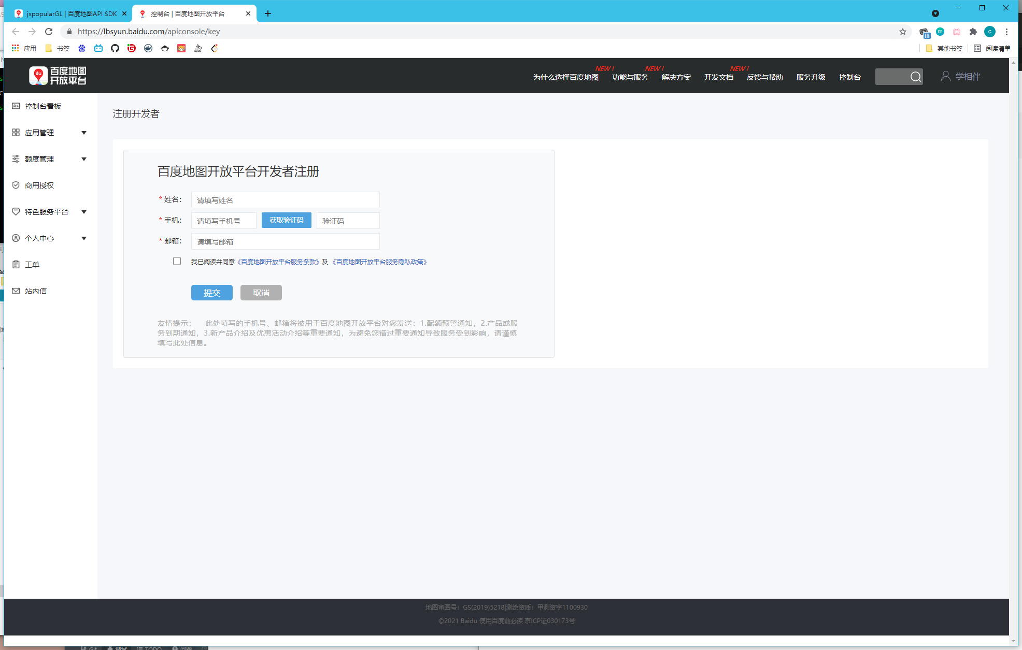Expand the 额度管理 sidebar menu

(x=49, y=159)
